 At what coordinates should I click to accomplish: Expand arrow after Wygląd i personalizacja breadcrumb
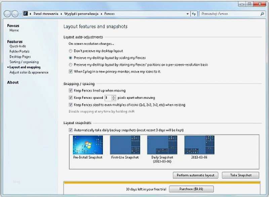click(x=102, y=14)
